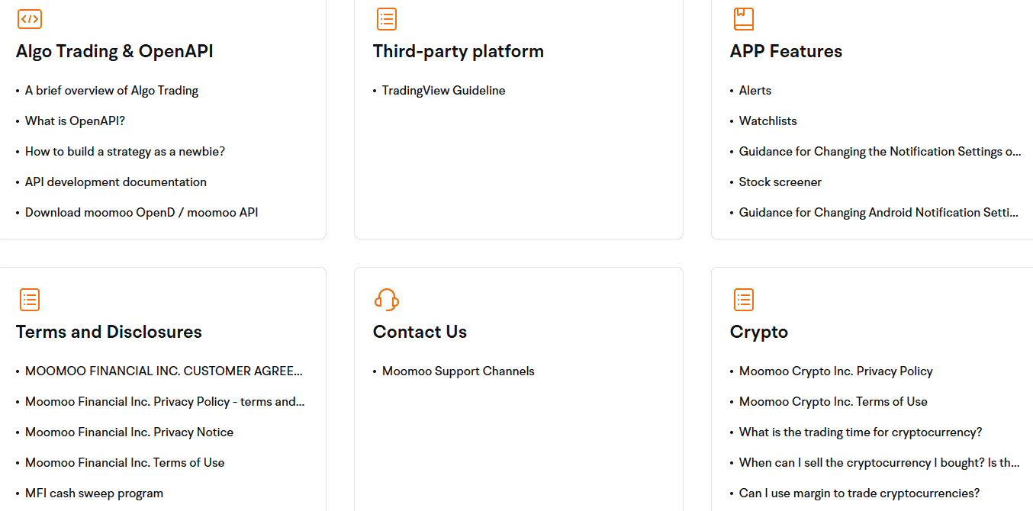Click the Crypto section list icon
Viewport: 1033px width, 511px height.
coord(744,300)
